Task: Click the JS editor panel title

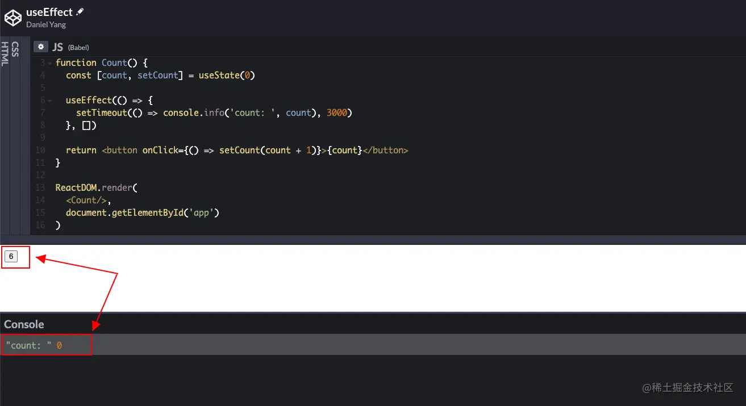Action: coord(58,47)
